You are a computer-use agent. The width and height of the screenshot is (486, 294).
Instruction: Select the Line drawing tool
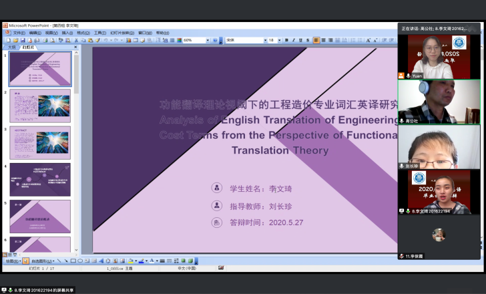tap(59, 261)
